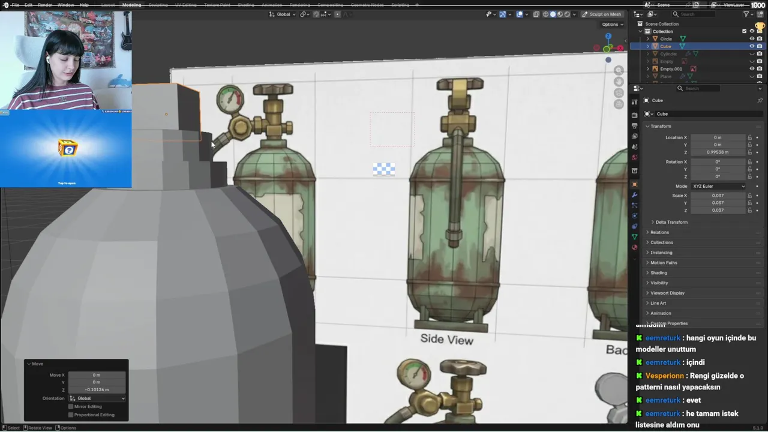The image size is (768, 432).
Task: Lock the Location X value
Action: click(749, 137)
